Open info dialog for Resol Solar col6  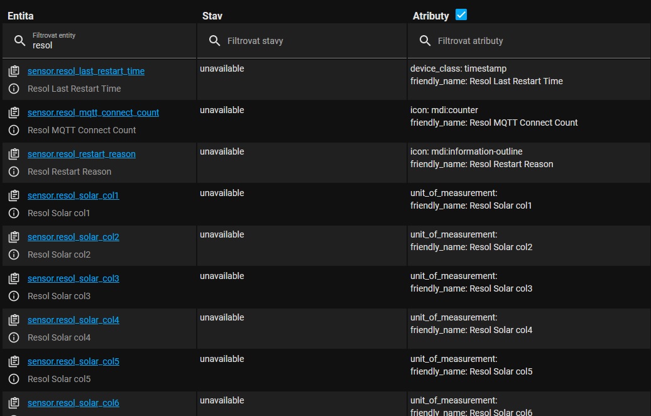tap(14, 415)
